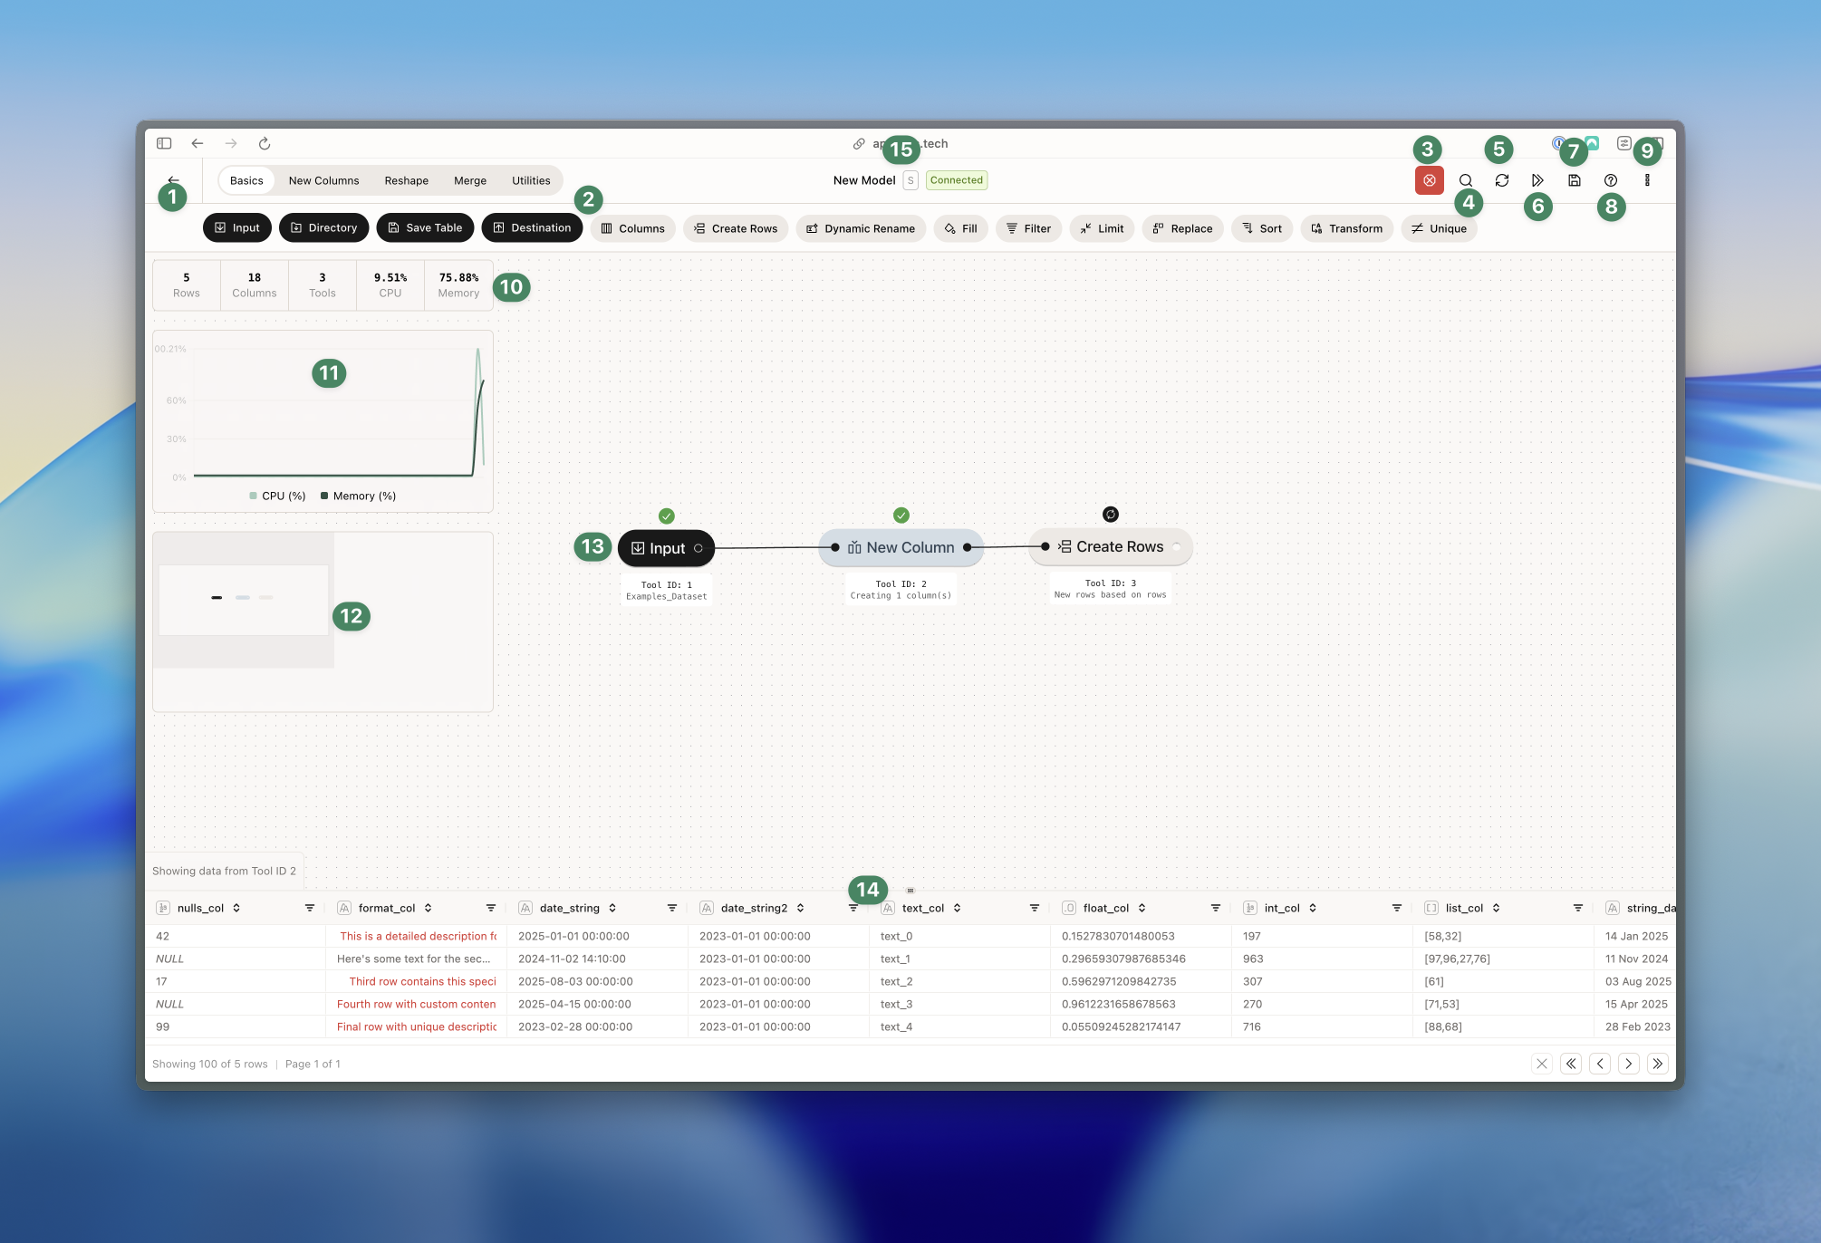
Task: Toggle sort order on nulls_col column
Action: tap(236, 908)
